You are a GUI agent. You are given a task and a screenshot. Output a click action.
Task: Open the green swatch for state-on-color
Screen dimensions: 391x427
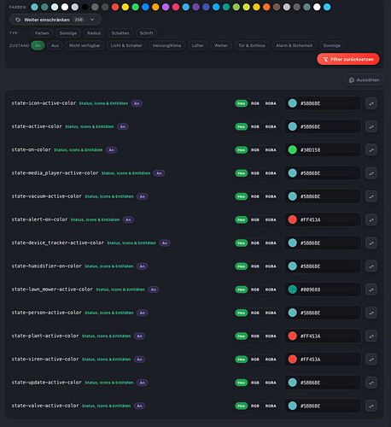[293, 149]
